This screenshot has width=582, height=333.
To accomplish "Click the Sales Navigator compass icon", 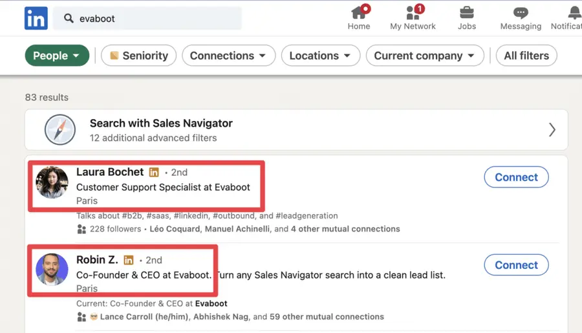I will tap(60, 129).
